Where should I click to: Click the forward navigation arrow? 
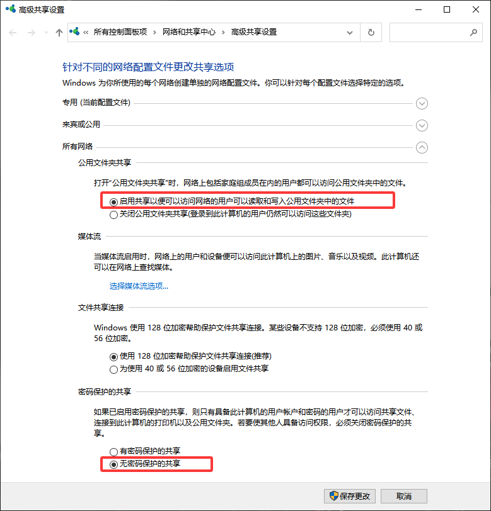pyautogui.click(x=32, y=33)
